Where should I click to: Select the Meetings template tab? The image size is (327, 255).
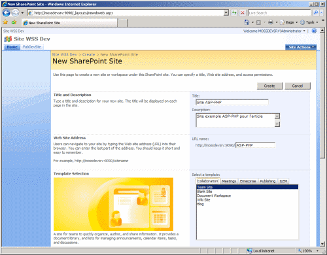[x=229, y=181]
